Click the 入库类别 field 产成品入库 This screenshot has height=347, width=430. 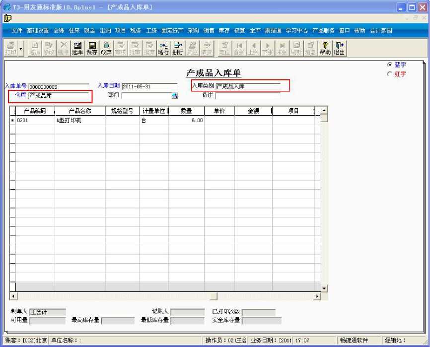(x=248, y=86)
